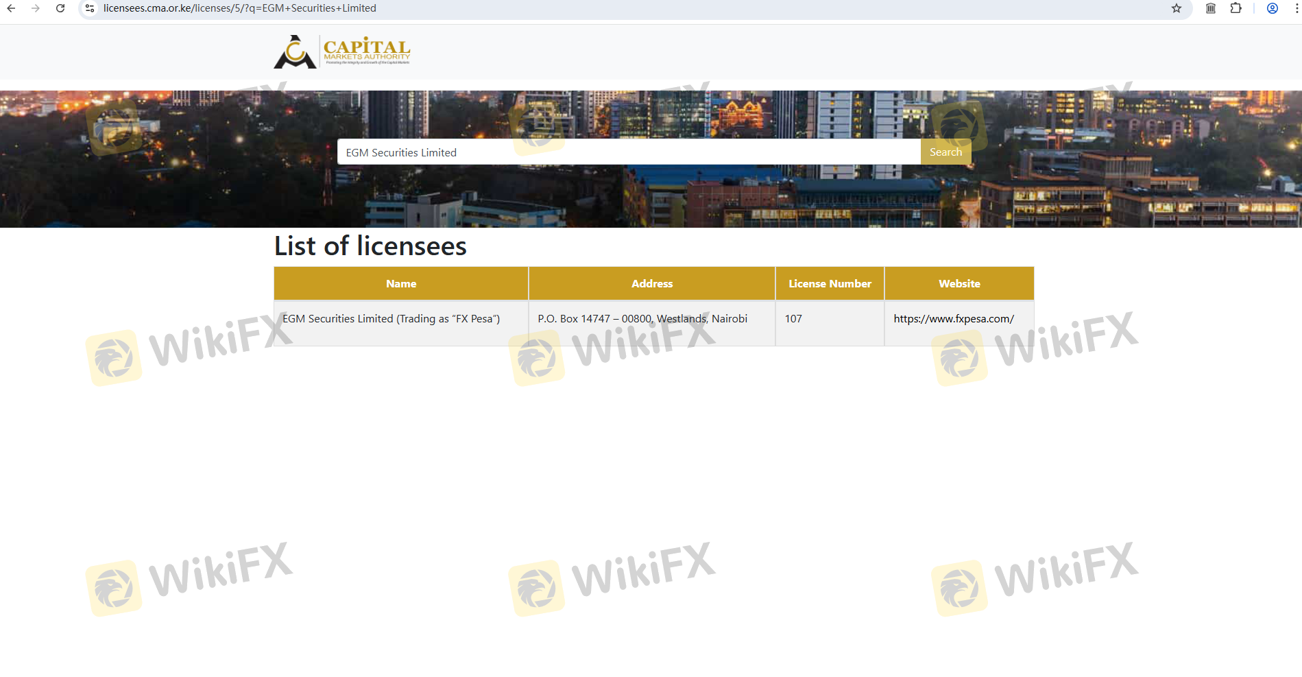Open the Chrome three-dot menu
The image size is (1302, 677).
pos(1296,8)
